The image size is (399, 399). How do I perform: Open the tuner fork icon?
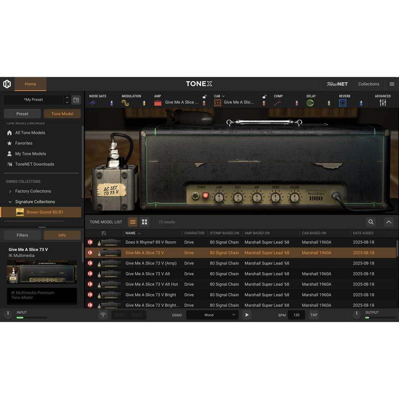[103, 315]
